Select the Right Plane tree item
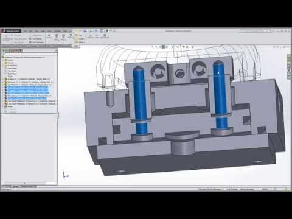This screenshot has height=219, width=292. coord(10,74)
